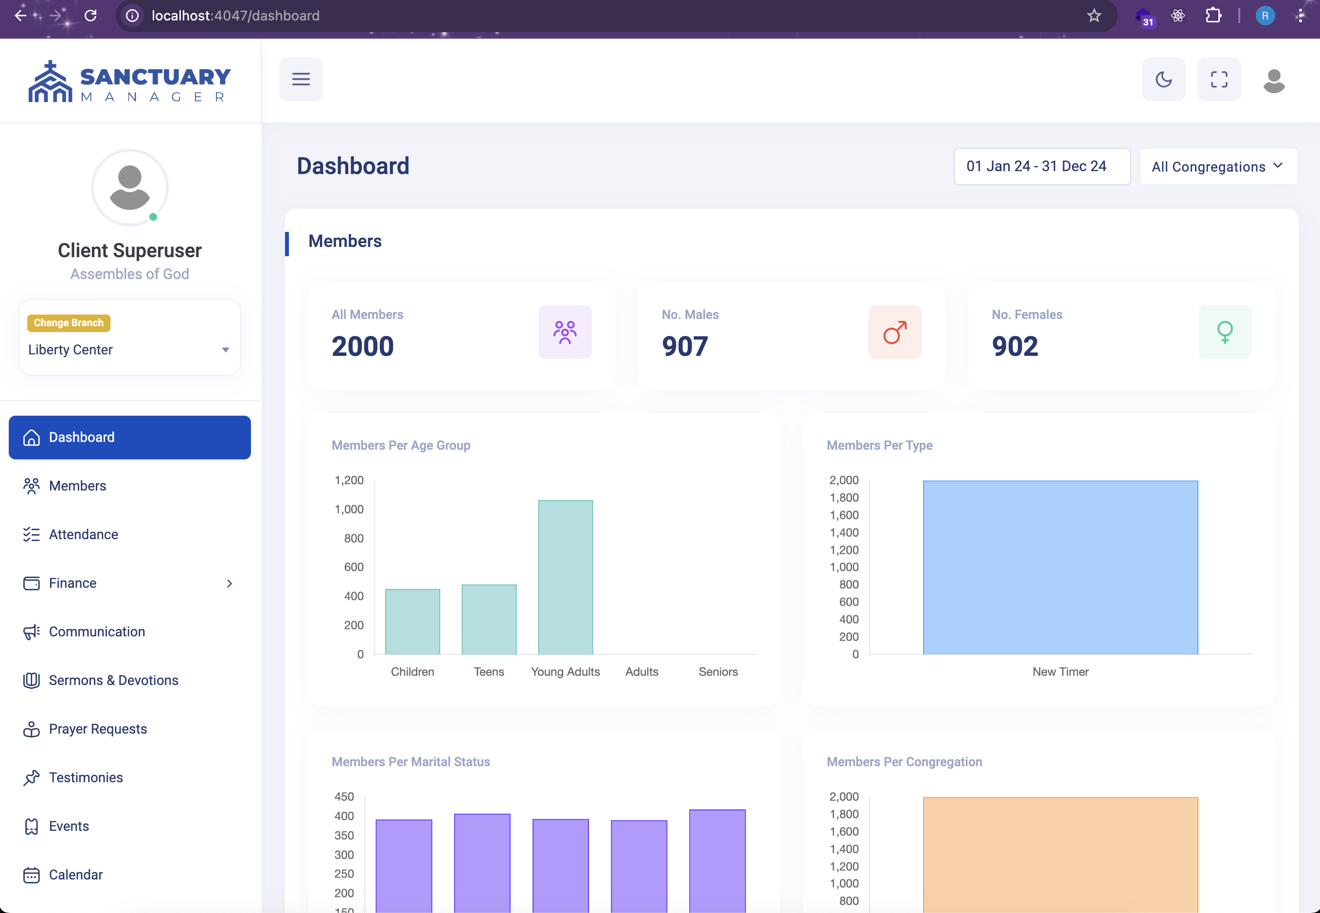
Task: Toggle dark mode with moon icon
Action: pos(1162,79)
